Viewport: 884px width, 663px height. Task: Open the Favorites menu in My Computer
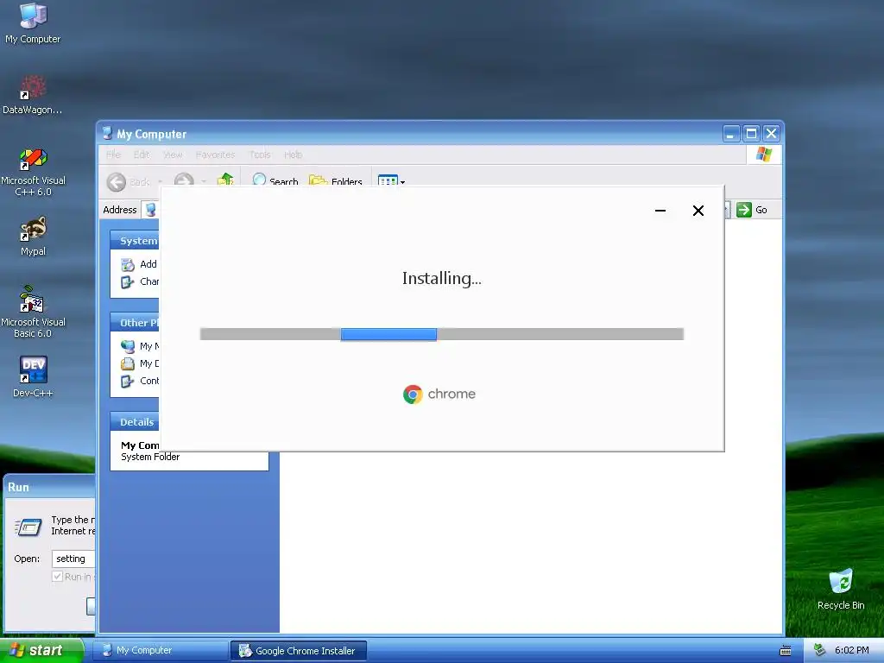coord(215,155)
